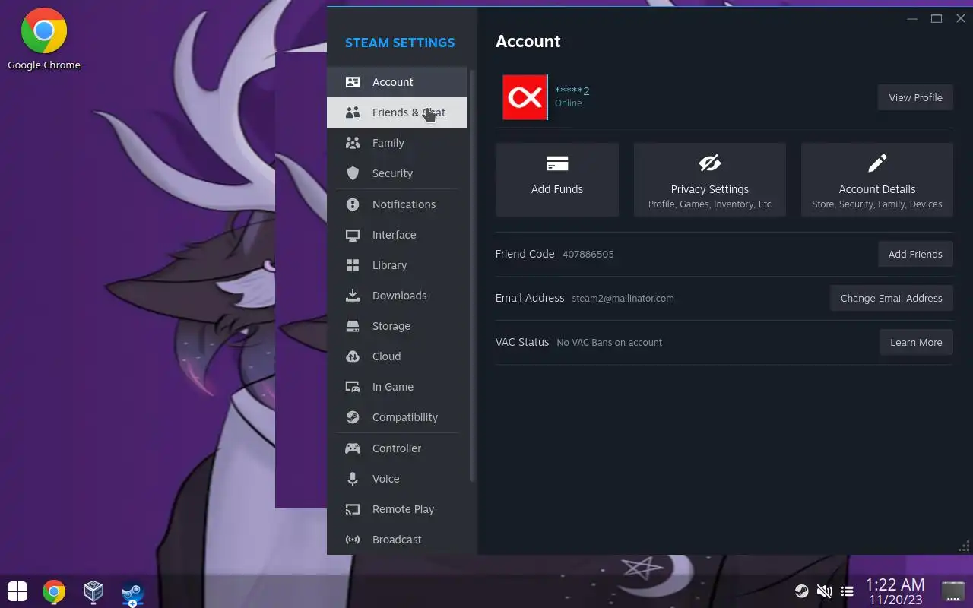Open the taskbar start menu launcher
973x608 pixels.
[17, 591]
